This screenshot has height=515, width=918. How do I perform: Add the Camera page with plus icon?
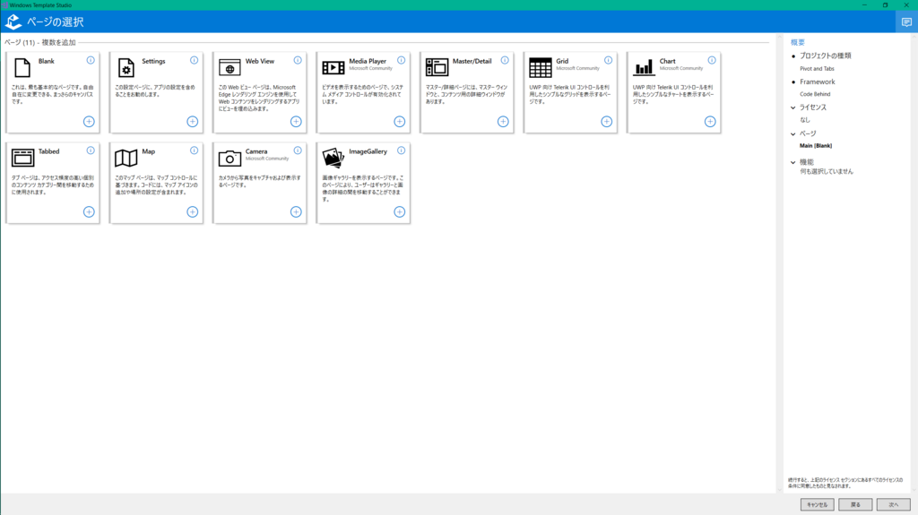click(296, 212)
